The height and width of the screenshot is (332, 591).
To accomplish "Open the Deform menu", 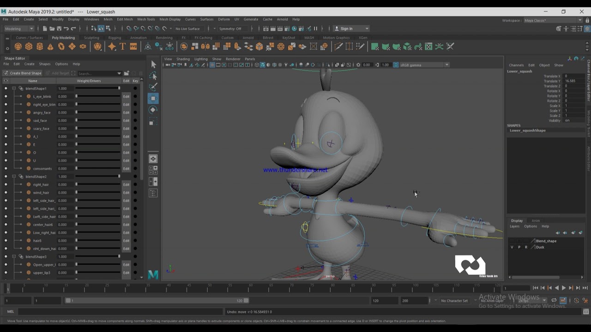I will coord(224,19).
